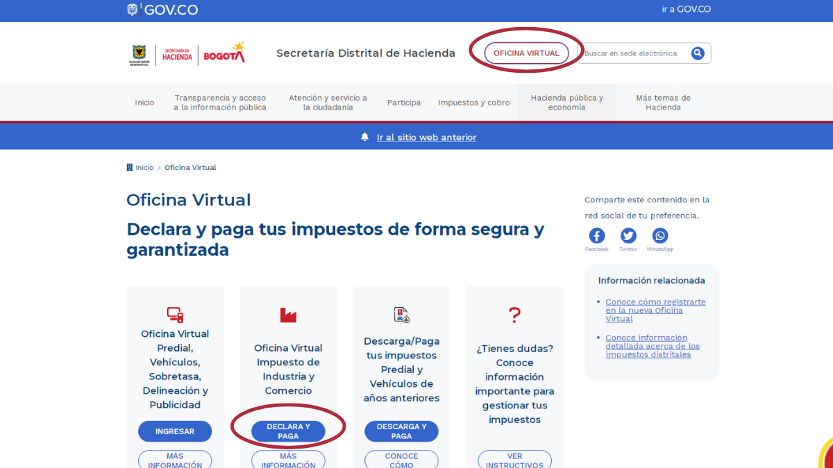The image size is (833, 468).
Task: Open the Impuestos y cobro menu
Action: (473, 103)
